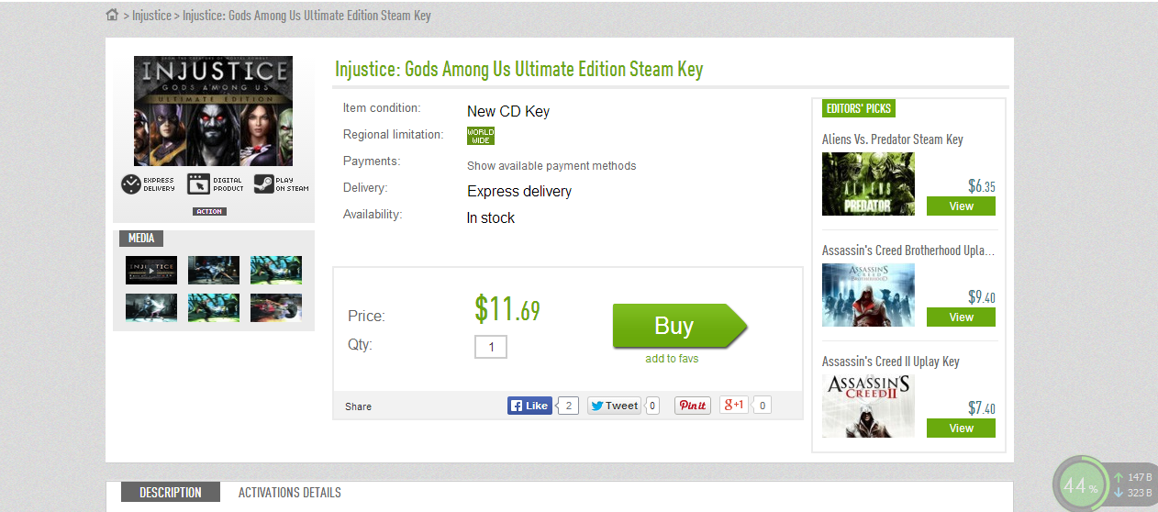The image size is (1158, 512).
Task: Open the Activations Details tab
Action: (x=290, y=493)
